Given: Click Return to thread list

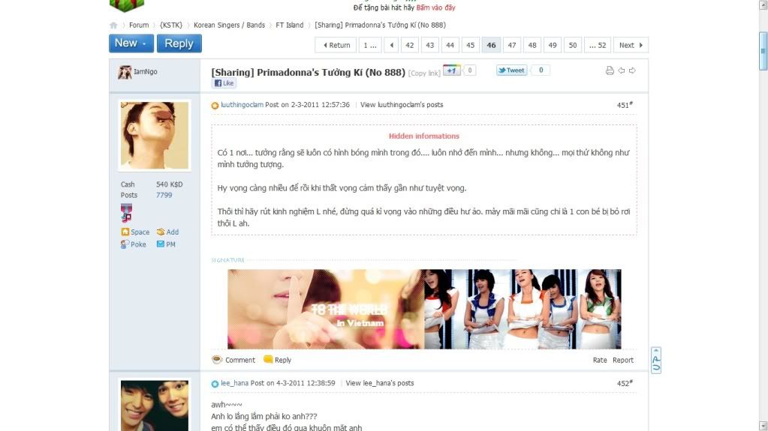Looking at the screenshot, I should 336,45.
